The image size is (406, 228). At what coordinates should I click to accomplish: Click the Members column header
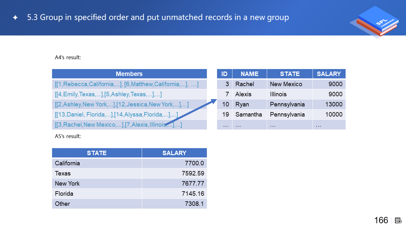pyautogui.click(x=129, y=74)
